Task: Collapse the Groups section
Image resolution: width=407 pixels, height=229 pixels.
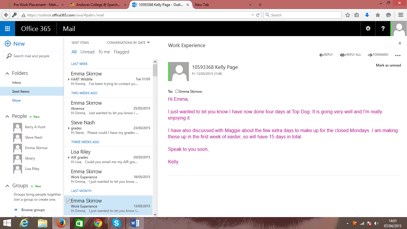Action: click(7, 186)
